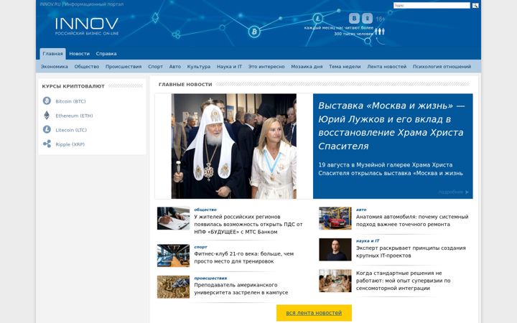Click the Ripple icon in sidebar
Image resolution: width=517 pixels, height=323 pixels.
point(47,144)
